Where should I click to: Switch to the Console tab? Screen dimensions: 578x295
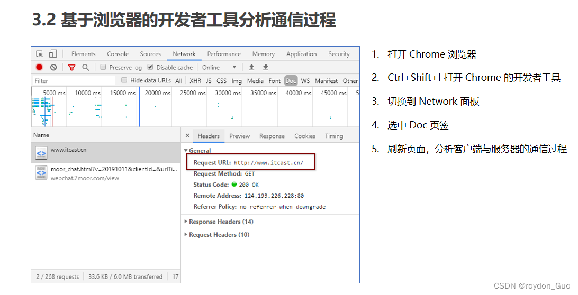coord(118,54)
